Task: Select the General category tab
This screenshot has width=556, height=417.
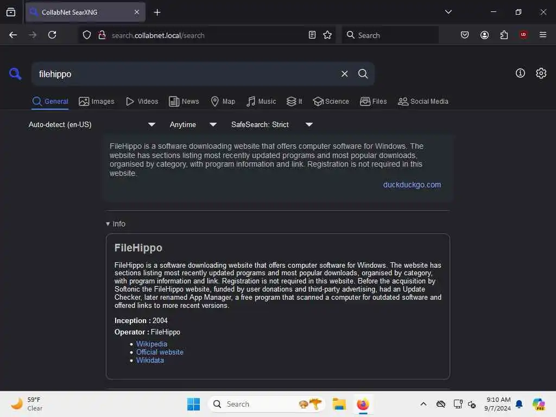Action: coord(50,102)
